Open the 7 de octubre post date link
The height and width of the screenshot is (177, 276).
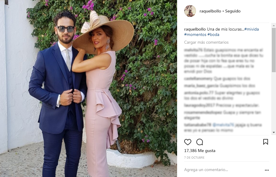coord(194,157)
